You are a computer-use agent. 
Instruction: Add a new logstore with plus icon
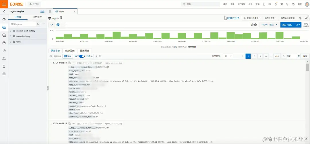pos(44,24)
